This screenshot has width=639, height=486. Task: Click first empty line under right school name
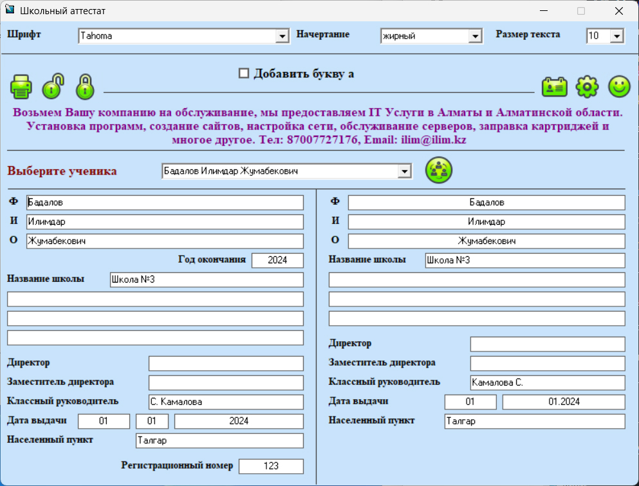point(477,280)
